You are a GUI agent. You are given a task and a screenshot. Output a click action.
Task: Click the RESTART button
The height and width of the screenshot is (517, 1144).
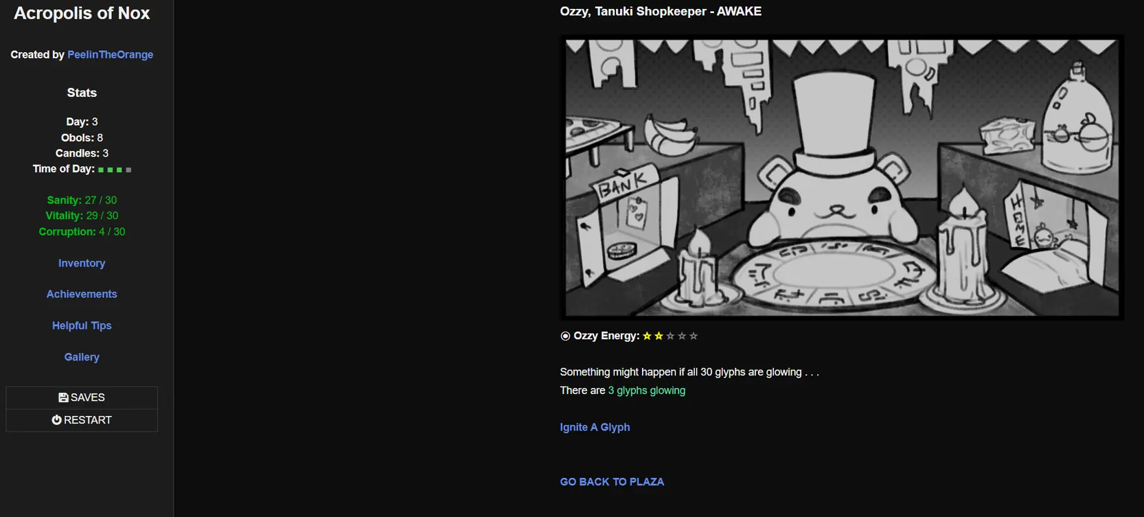pos(82,420)
